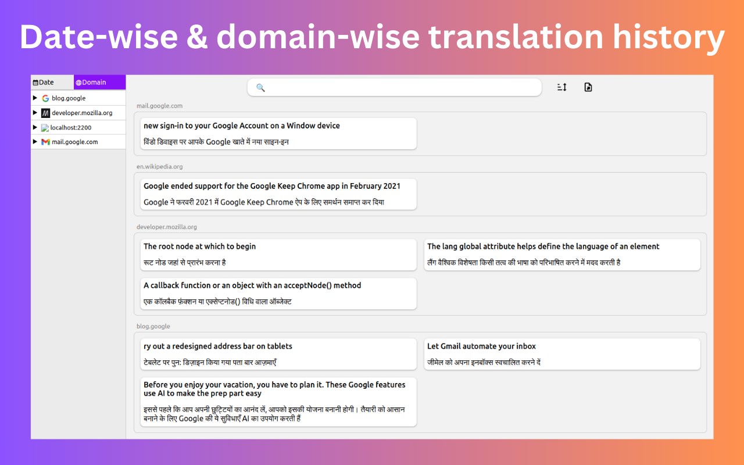Switch to the Domain tab
Screen dimensions: 744x465
99,82
